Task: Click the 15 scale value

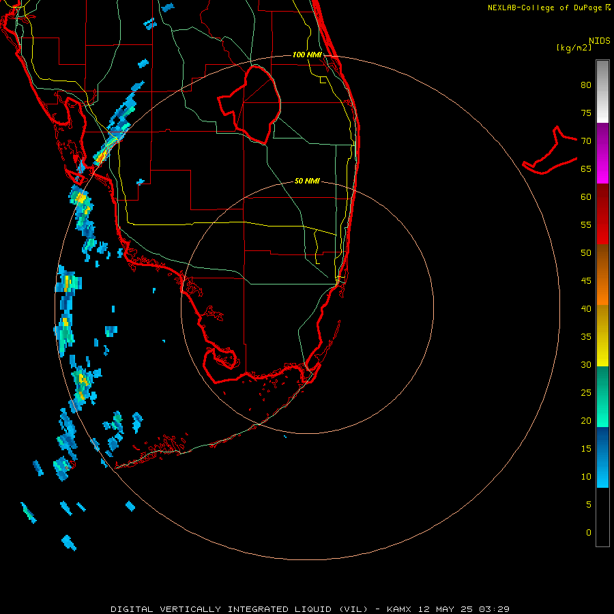Action: 586,449
